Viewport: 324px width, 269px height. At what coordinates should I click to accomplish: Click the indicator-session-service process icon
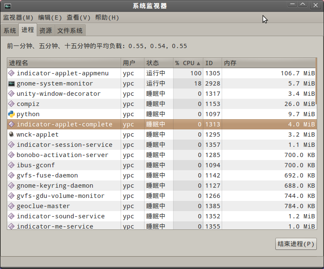(x=11, y=145)
